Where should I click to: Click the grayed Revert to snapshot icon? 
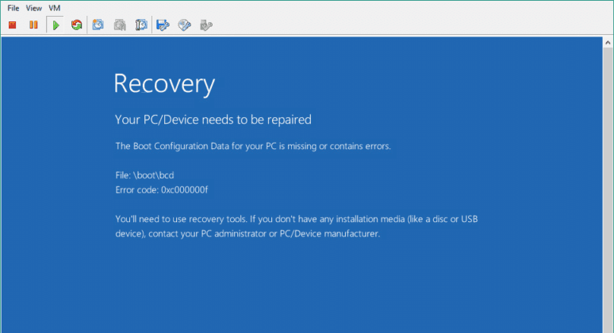[120, 25]
